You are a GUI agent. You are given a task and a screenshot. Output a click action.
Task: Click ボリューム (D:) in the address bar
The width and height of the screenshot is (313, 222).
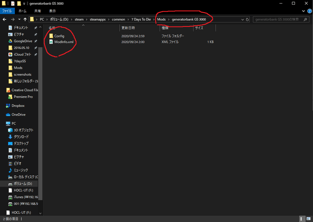[59, 20]
